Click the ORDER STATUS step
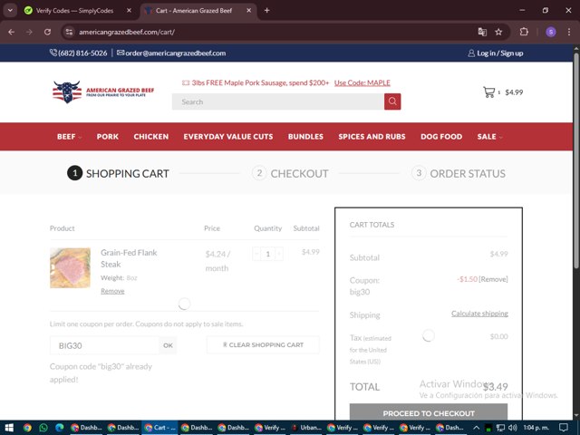This screenshot has width=580, height=435. point(459,173)
